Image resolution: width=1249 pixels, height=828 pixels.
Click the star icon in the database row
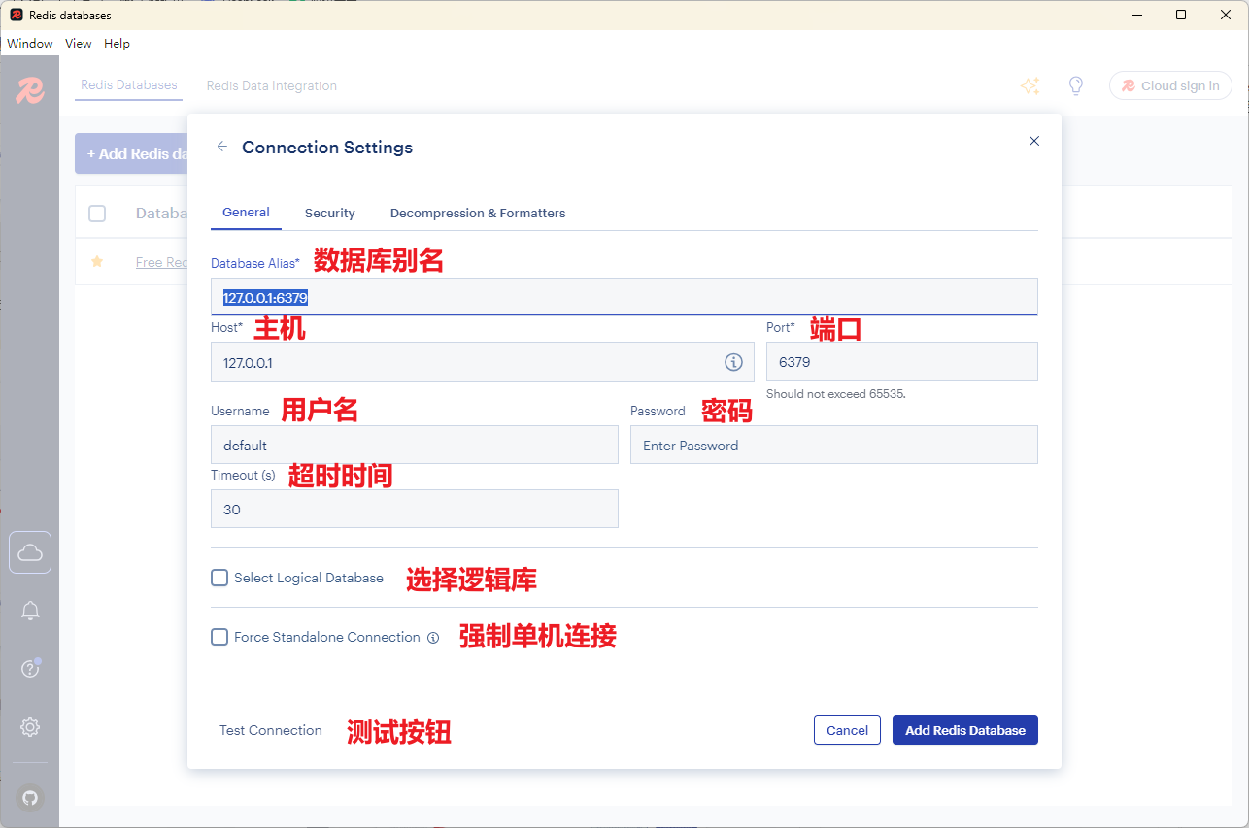pos(97,261)
